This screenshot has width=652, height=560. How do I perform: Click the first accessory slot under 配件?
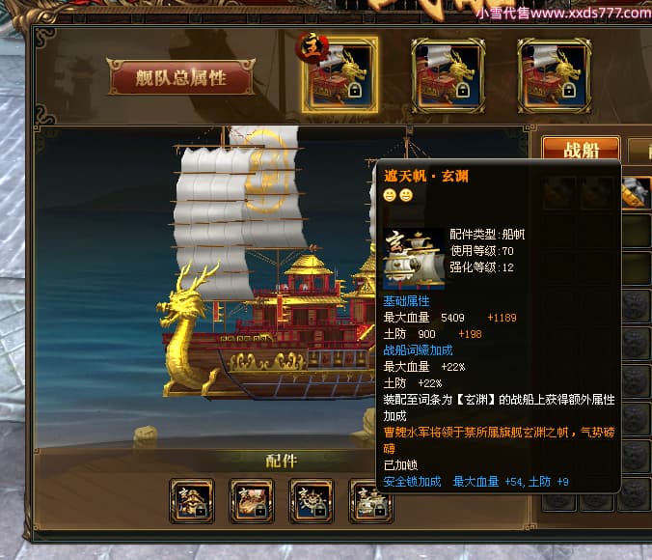pyautogui.click(x=192, y=501)
